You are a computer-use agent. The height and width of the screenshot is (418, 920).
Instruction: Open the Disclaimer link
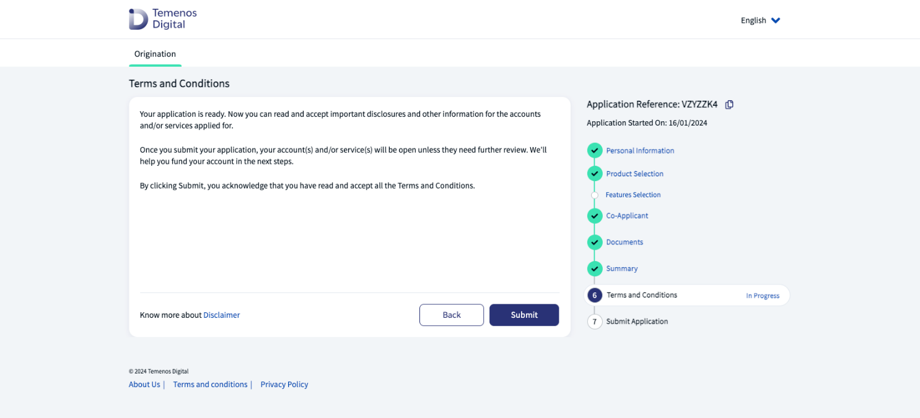(221, 315)
